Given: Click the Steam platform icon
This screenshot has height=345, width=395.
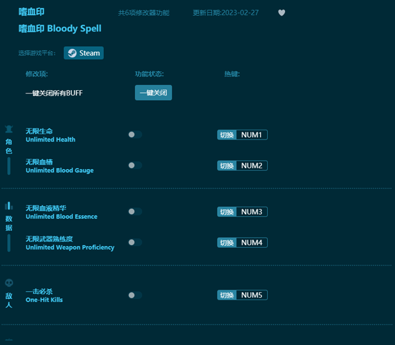Looking at the screenshot, I should [x=72, y=53].
